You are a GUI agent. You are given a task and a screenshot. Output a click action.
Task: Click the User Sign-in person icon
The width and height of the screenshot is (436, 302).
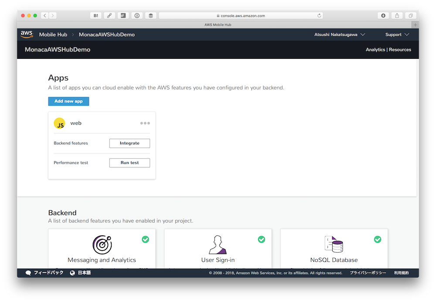pyautogui.click(x=218, y=244)
